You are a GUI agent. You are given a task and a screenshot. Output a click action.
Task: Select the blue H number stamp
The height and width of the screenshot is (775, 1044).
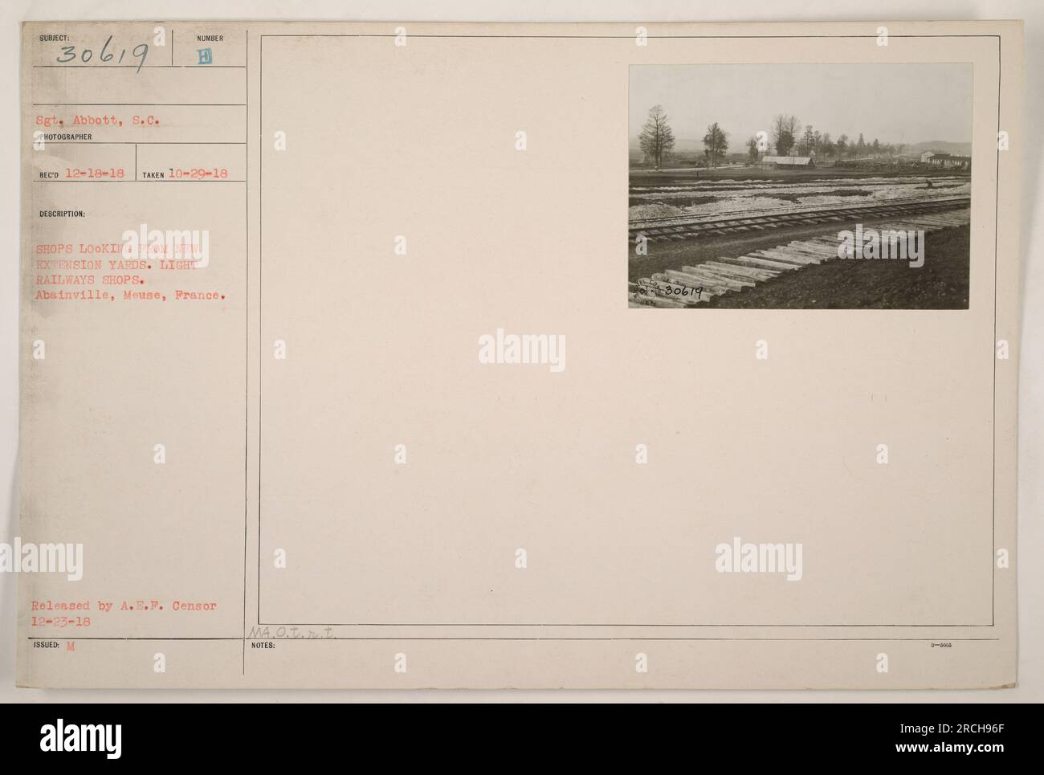(204, 56)
